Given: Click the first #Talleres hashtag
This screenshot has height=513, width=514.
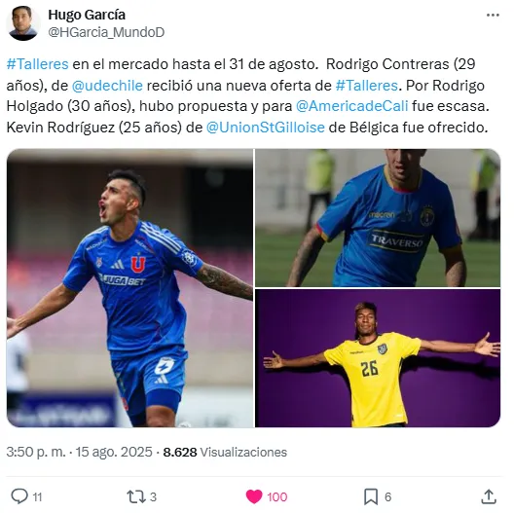Looking at the screenshot, I should click(38, 64).
